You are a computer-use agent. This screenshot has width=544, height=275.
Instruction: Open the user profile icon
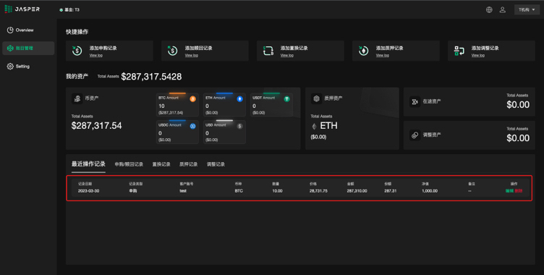(x=502, y=9)
